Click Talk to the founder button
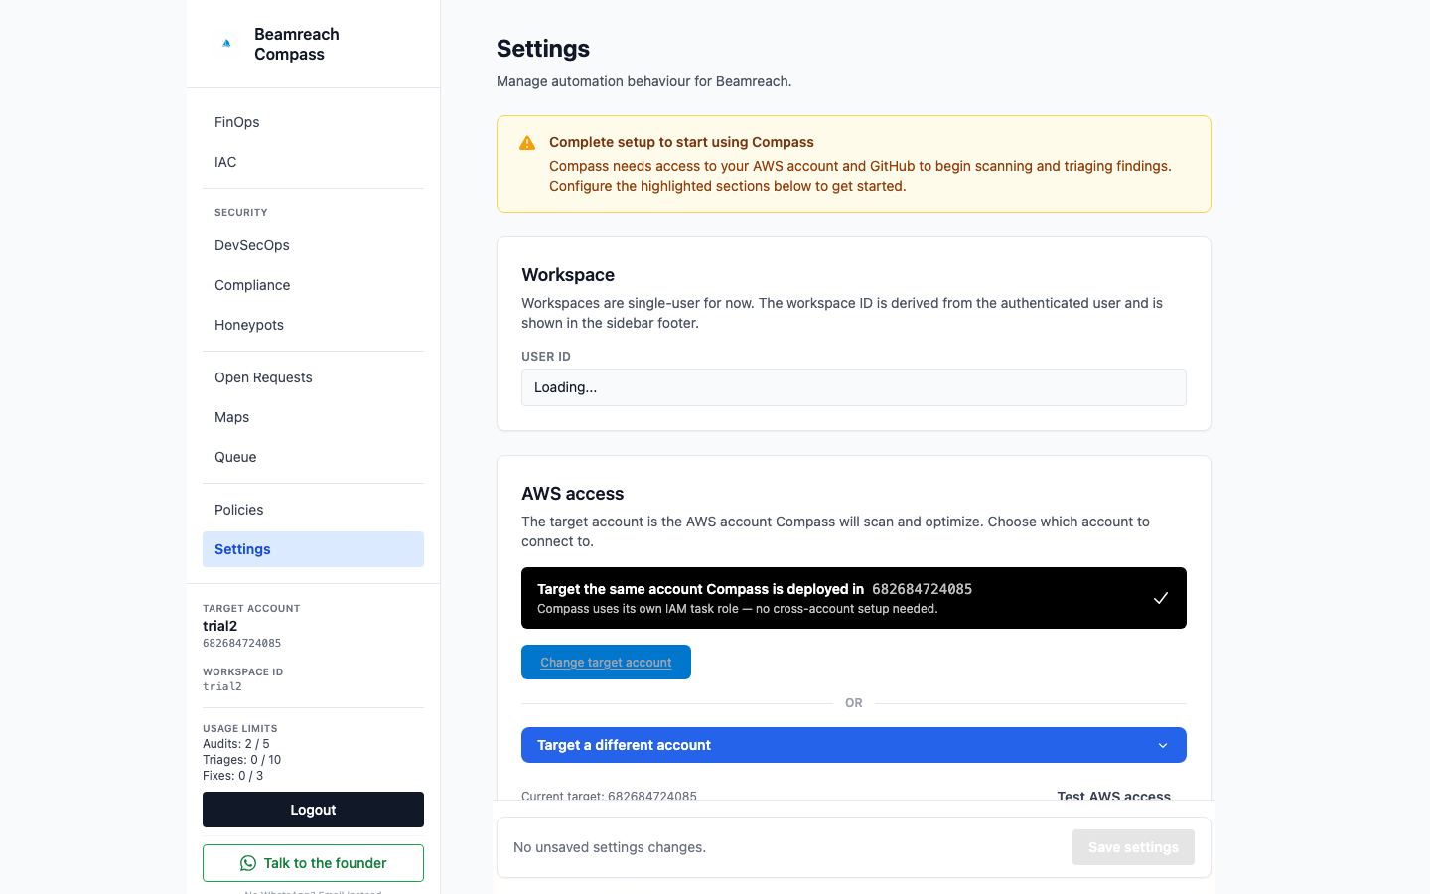Screen dimensions: 1430x894 [313, 863]
